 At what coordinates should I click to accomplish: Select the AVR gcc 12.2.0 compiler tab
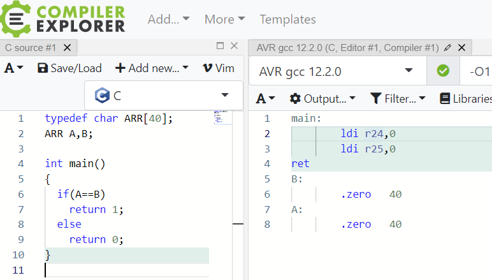[x=347, y=47]
